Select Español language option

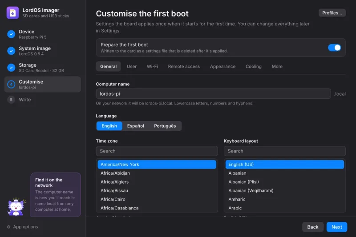(136, 126)
